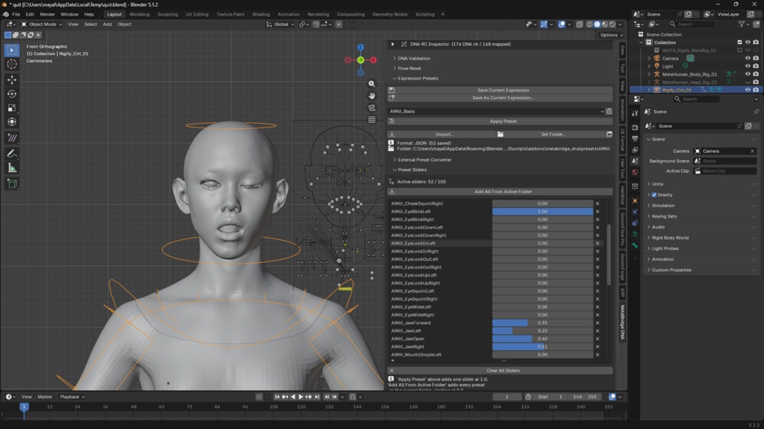This screenshot has height=429, width=764.
Task: Adjust the ARKit_JawLeft slider
Action: 542,331
